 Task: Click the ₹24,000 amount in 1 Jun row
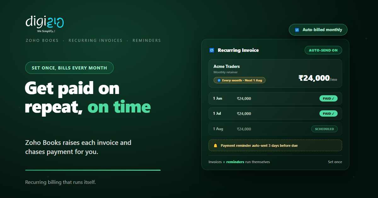(244, 99)
